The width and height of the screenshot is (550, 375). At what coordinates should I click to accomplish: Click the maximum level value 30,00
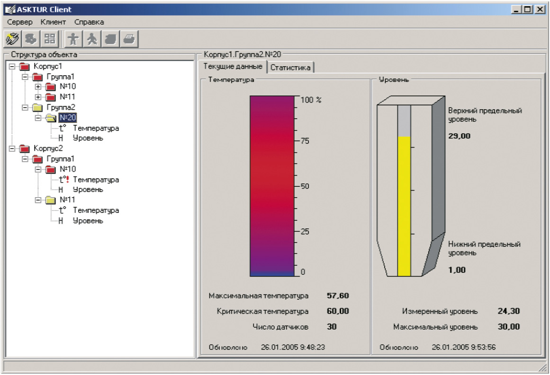pos(509,327)
